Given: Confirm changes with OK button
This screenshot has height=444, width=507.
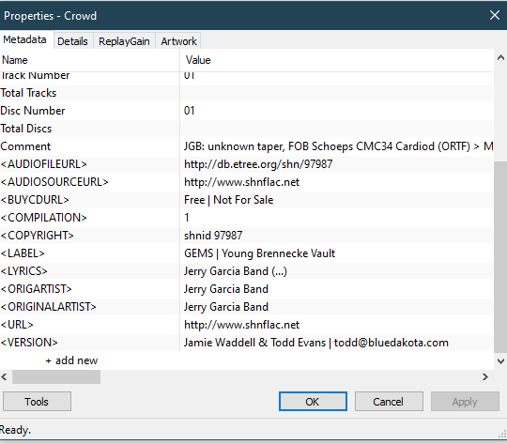Looking at the screenshot, I should point(313,402).
